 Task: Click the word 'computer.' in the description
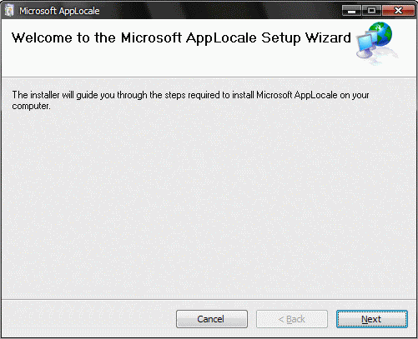point(31,106)
